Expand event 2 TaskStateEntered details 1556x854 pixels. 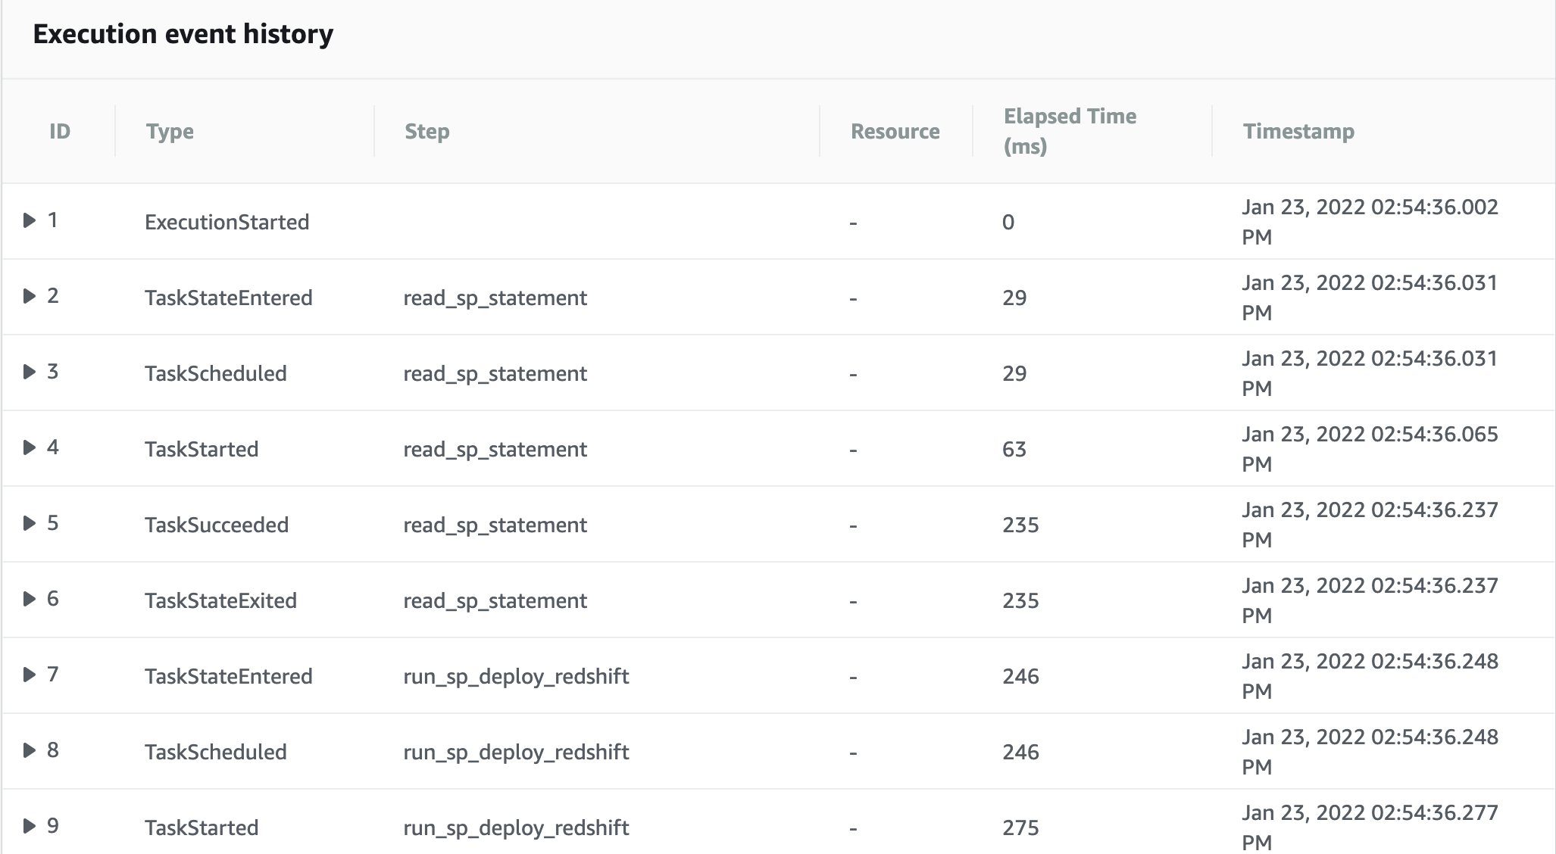pyautogui.click(x=30, y=296)
